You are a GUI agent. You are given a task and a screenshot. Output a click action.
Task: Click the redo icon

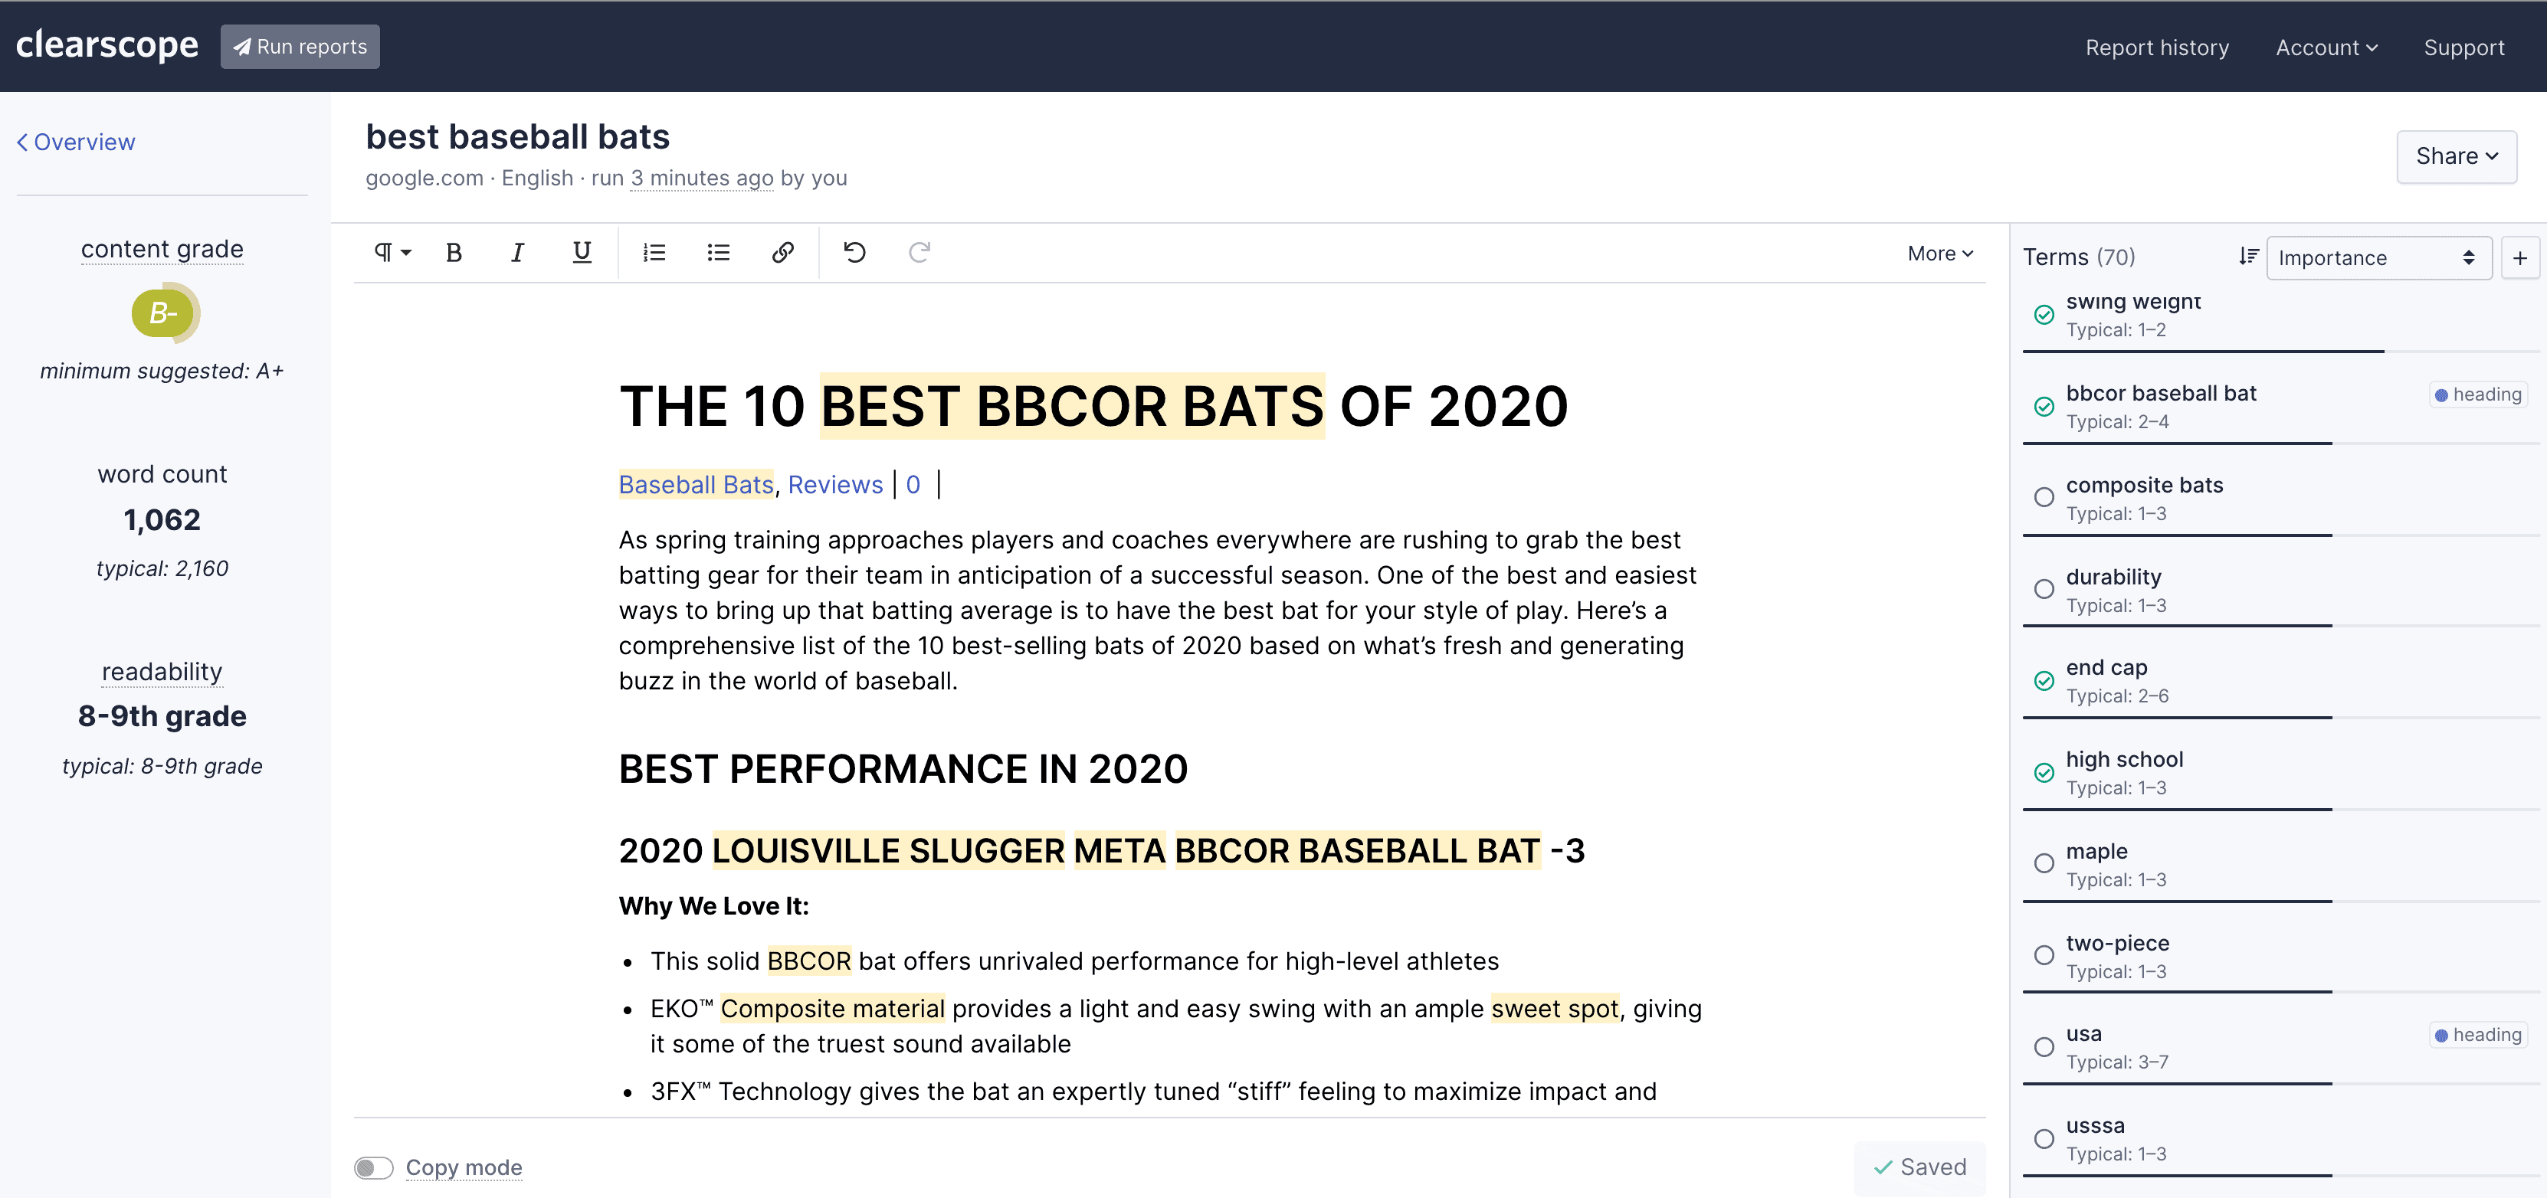[919, 253]
